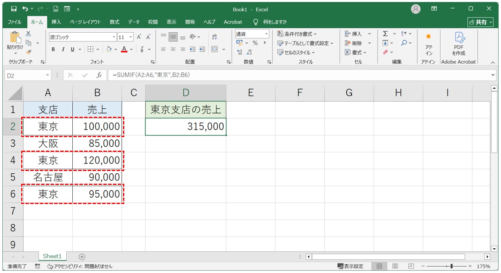Toggle underline formatting
This screenshot has width=501, height=273.
pos(73,49)
